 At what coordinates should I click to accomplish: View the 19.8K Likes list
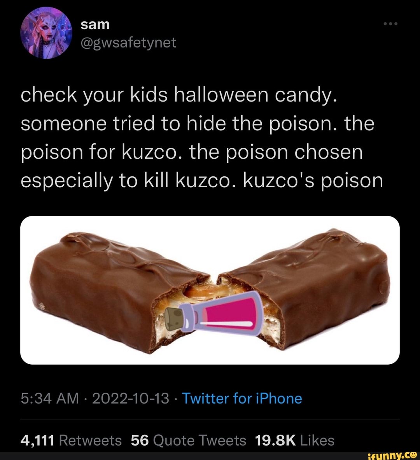pos(294,440)
